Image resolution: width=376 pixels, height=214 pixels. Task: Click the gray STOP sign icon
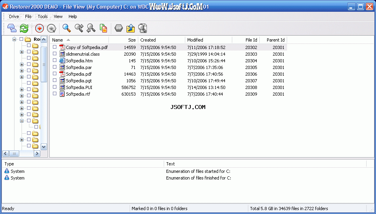[119, 28]
